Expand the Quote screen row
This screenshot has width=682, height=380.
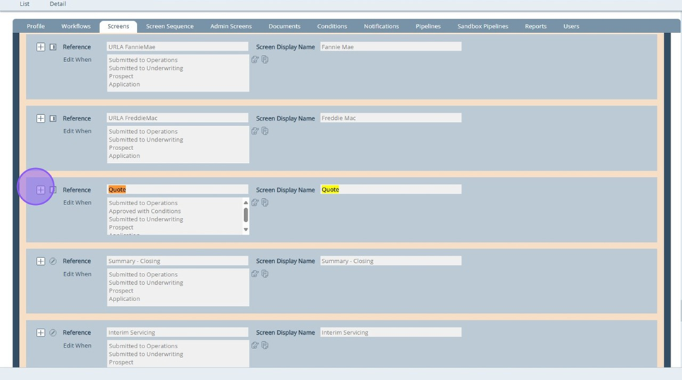click(x=41, y=190)
